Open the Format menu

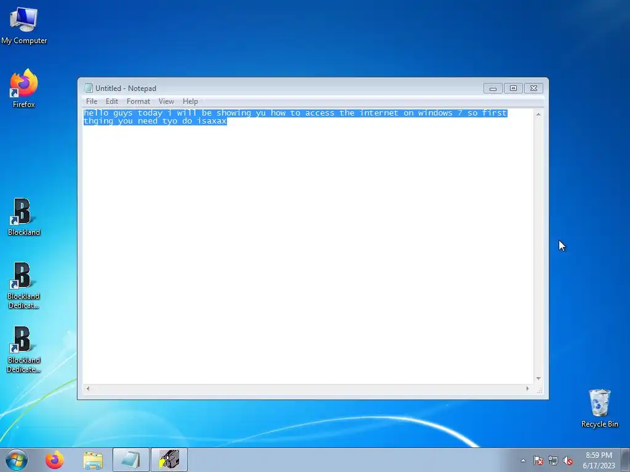(138, 101)
